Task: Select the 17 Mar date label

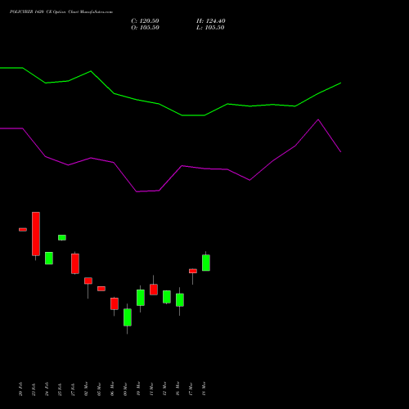Action: pos(191,389)
